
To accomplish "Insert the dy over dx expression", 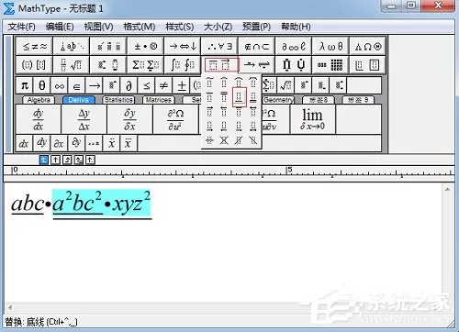I will [39, 119].
